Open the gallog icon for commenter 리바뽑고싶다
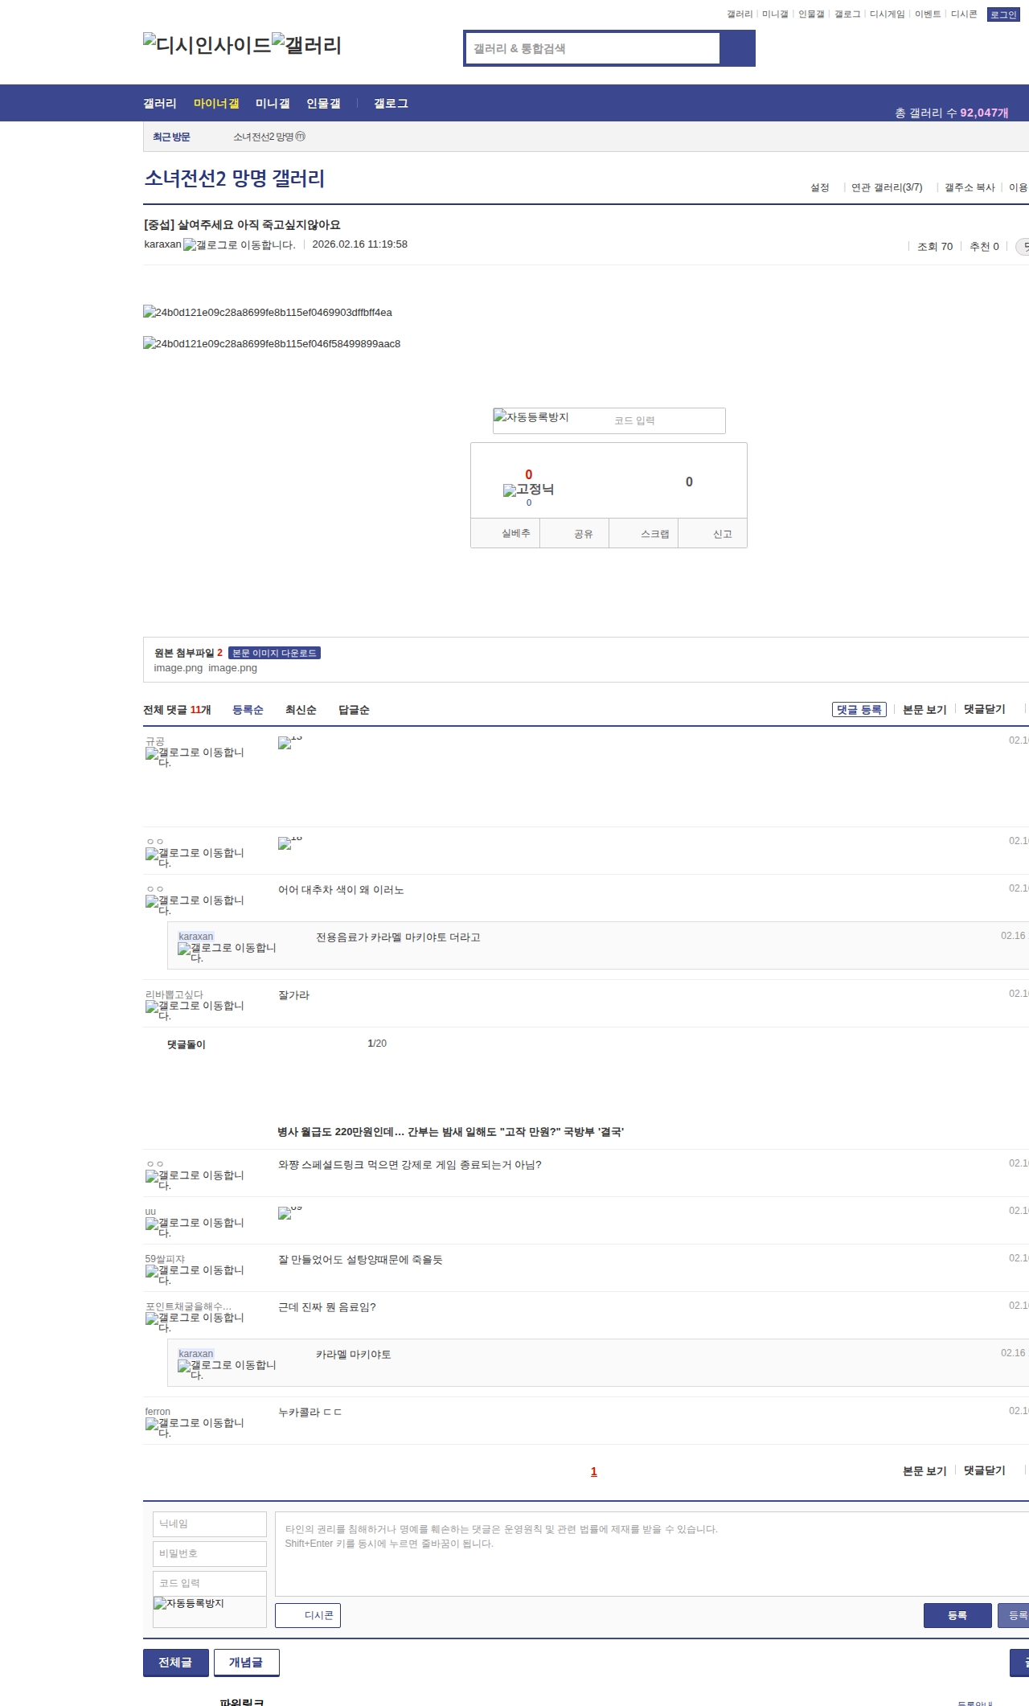 195,1011
